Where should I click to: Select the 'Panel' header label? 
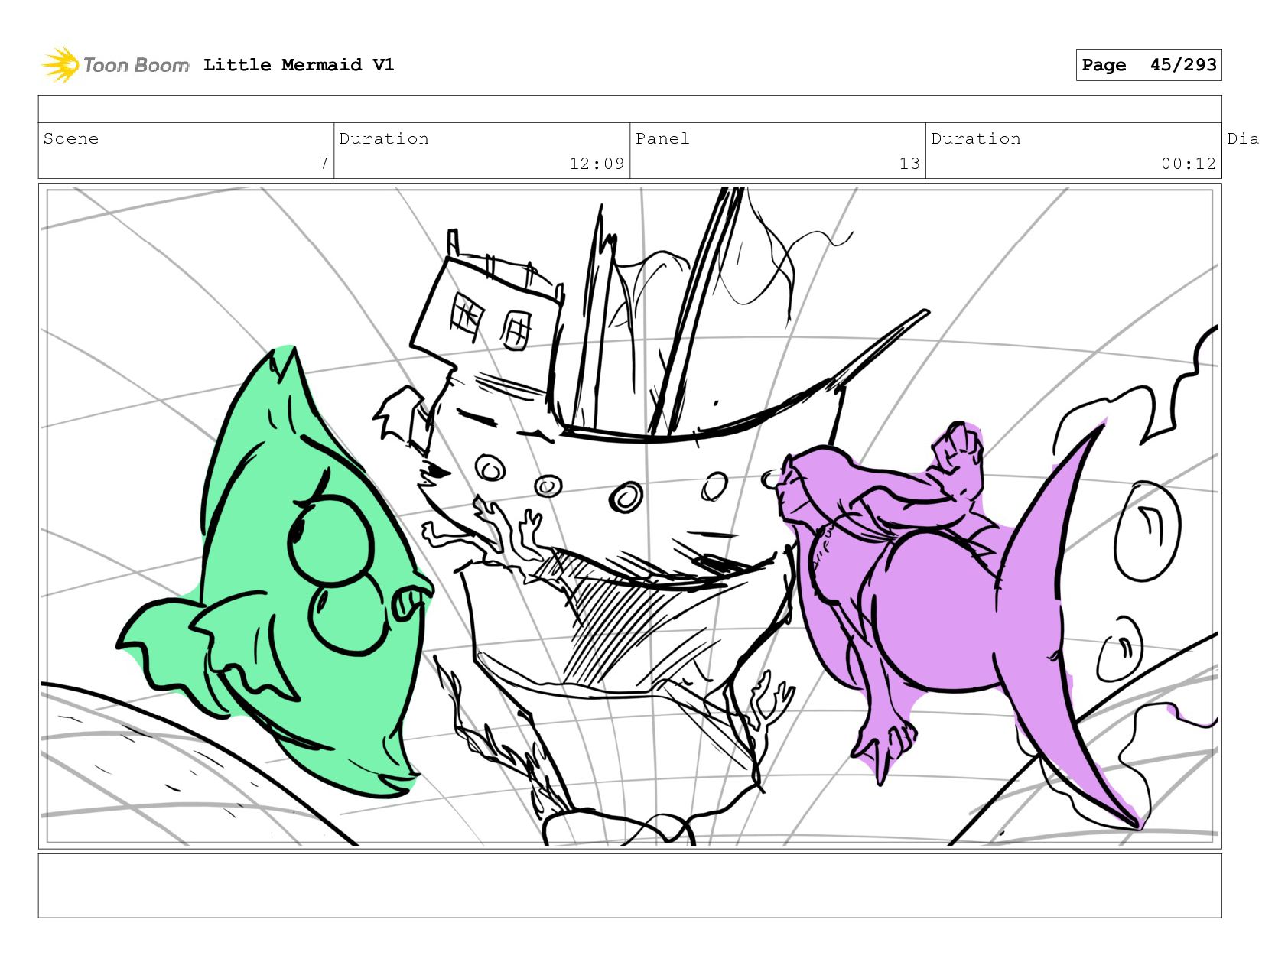[662, 138]
